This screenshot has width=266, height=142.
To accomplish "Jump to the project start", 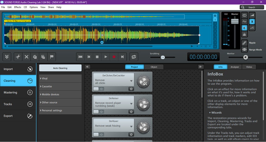I will [80, 57].
